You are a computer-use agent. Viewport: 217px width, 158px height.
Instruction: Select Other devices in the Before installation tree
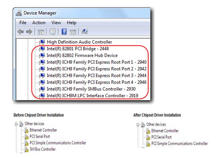(x=34, y=123)
